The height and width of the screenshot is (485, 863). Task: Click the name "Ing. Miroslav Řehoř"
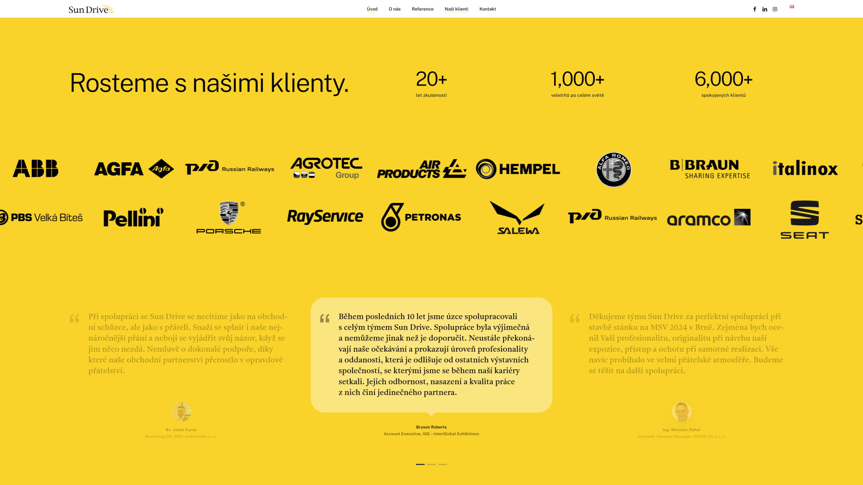pyautogui.click(x=682, y=430)
